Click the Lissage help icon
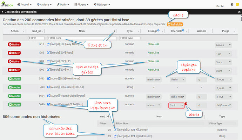Viewport: 242px width, 140px height. click(158, 30)
